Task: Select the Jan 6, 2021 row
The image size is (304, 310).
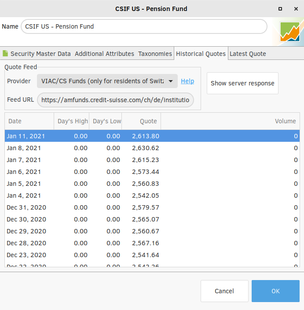Action: (x=152, y=172)
